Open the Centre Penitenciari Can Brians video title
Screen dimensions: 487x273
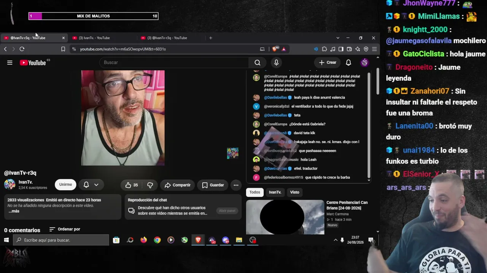click(x=347, y=205)
